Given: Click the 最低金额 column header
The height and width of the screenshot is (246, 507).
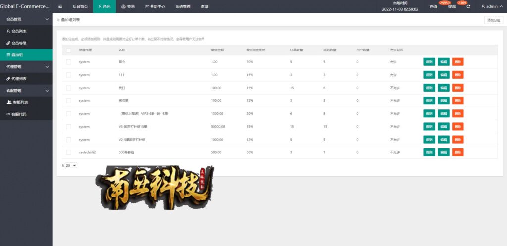Looking at the screenshot, I should (x=217, y=50).
